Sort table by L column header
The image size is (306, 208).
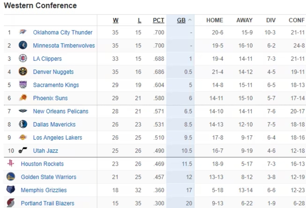pos(139,20)
